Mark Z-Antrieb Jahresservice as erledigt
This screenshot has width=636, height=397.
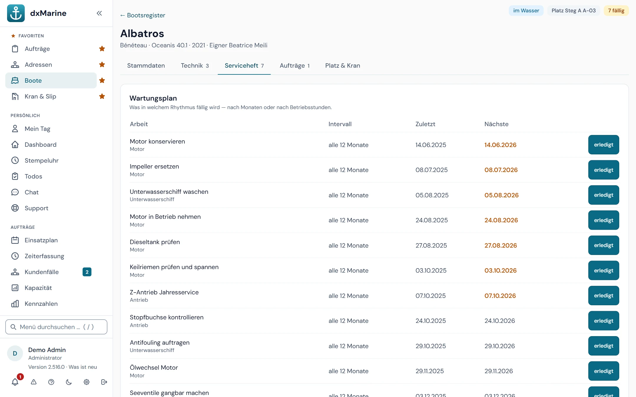604,296
